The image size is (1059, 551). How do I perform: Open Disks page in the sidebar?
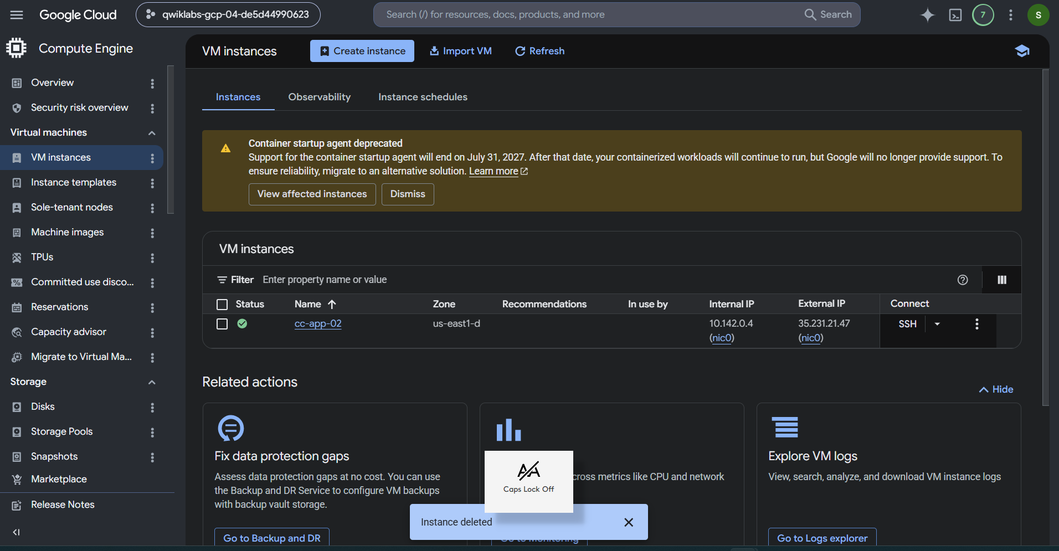pyautogui.click(x=43, y=407)
